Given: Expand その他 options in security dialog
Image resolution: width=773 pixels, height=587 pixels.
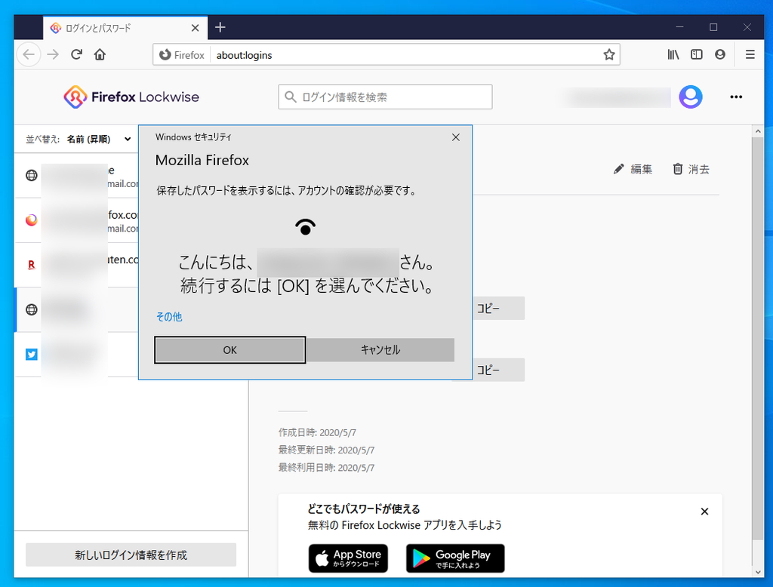Looking at the screenshot, I should click(168, 317).
